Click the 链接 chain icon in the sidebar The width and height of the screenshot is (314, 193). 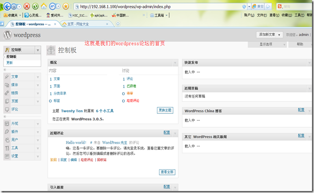tap(7, 93)
